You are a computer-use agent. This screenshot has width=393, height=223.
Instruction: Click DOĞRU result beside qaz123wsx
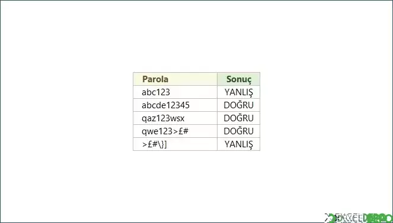(239, 118)
